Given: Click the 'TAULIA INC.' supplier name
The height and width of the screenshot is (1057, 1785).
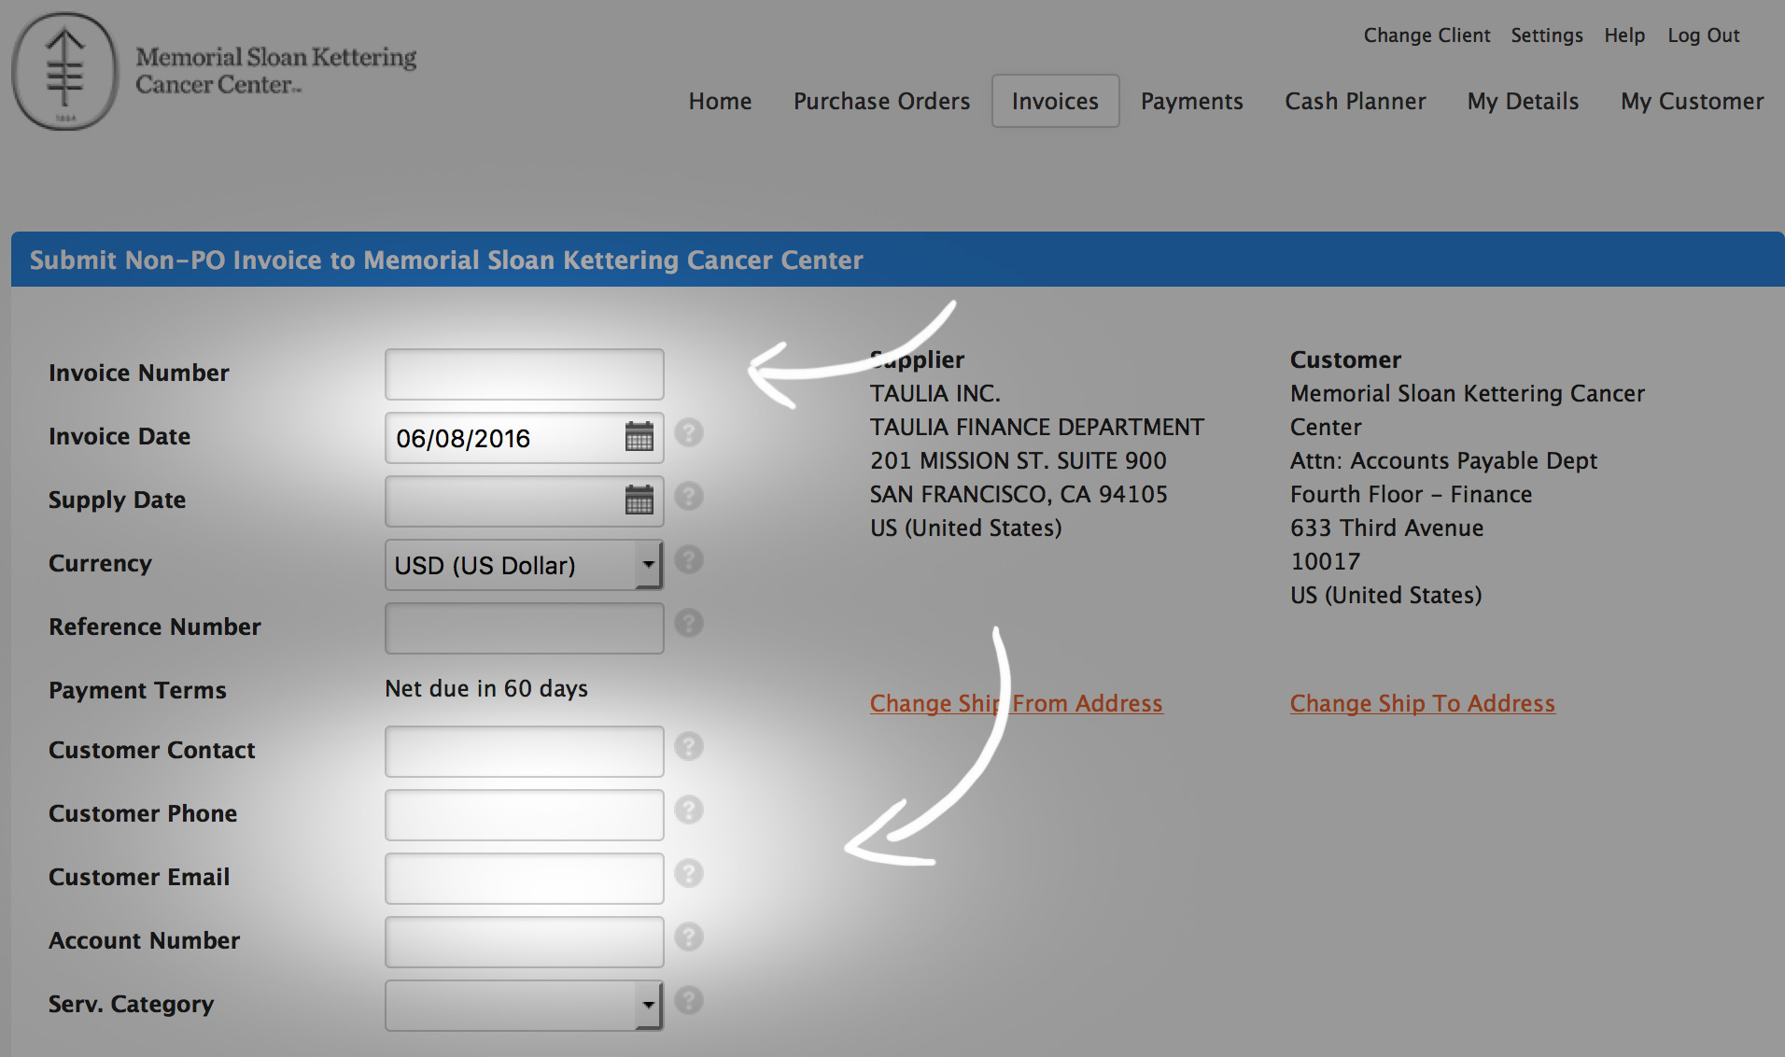Looking at the screenshot, I should pos(935,393).
